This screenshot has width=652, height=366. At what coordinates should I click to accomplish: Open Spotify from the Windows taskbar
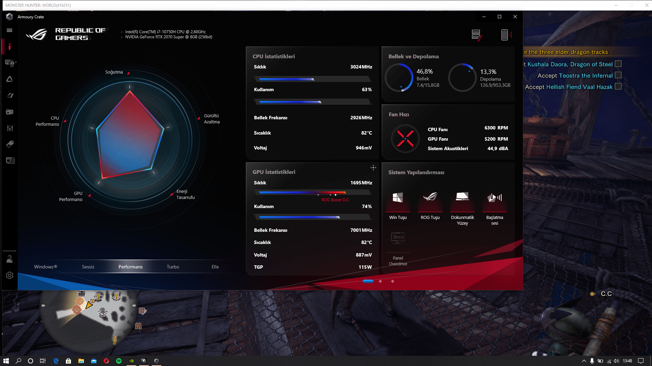tap(119, 361)
